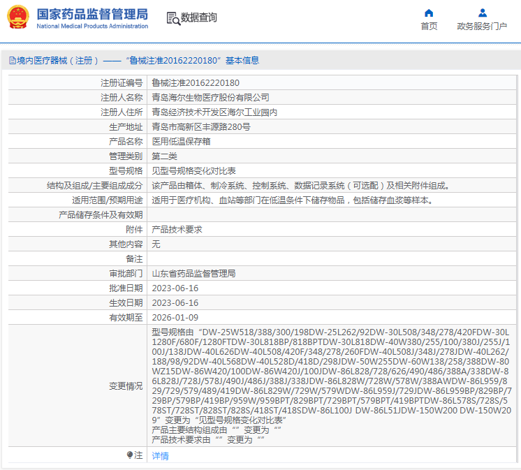Select line 产品主要结构组成由 变更为
Image resolution: width=521 pixels, height=470 pixels.
[x=217, y=429]
